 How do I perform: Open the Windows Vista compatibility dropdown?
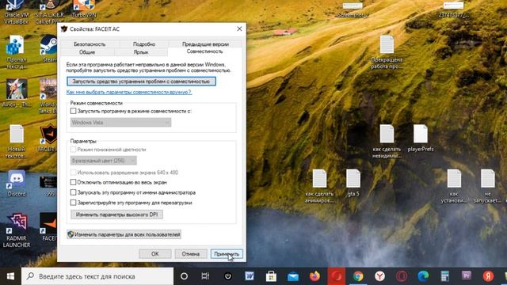(120, 123)
